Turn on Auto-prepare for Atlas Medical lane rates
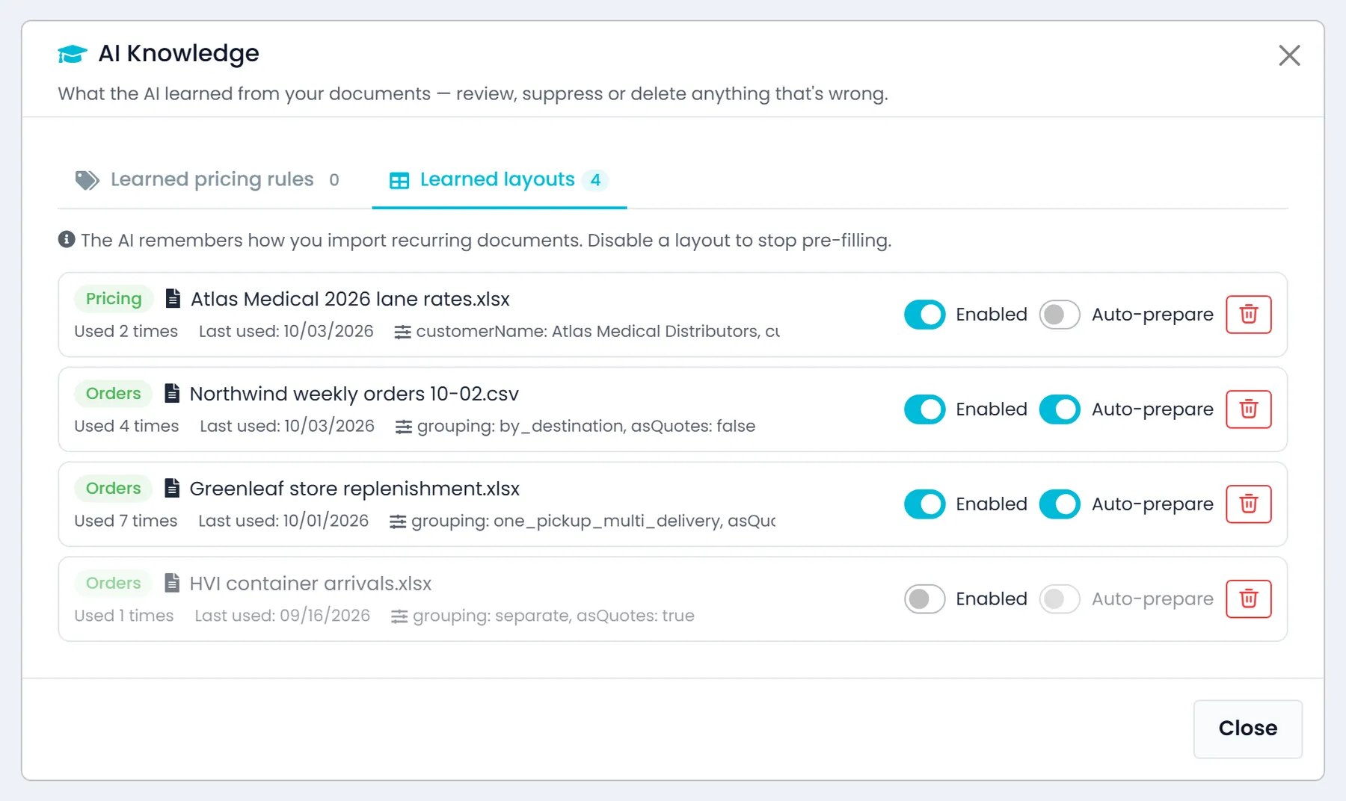The height and width of the screenshot is (801, 1346). [x=1060, y=315]
